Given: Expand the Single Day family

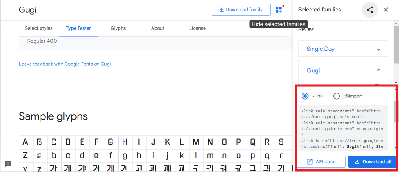Looking at the screenshot, I should pos(379,49).
